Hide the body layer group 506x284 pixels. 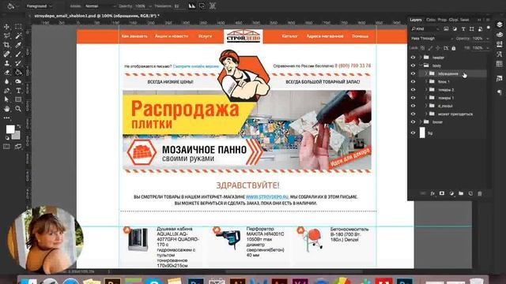(x=413, y=65)
